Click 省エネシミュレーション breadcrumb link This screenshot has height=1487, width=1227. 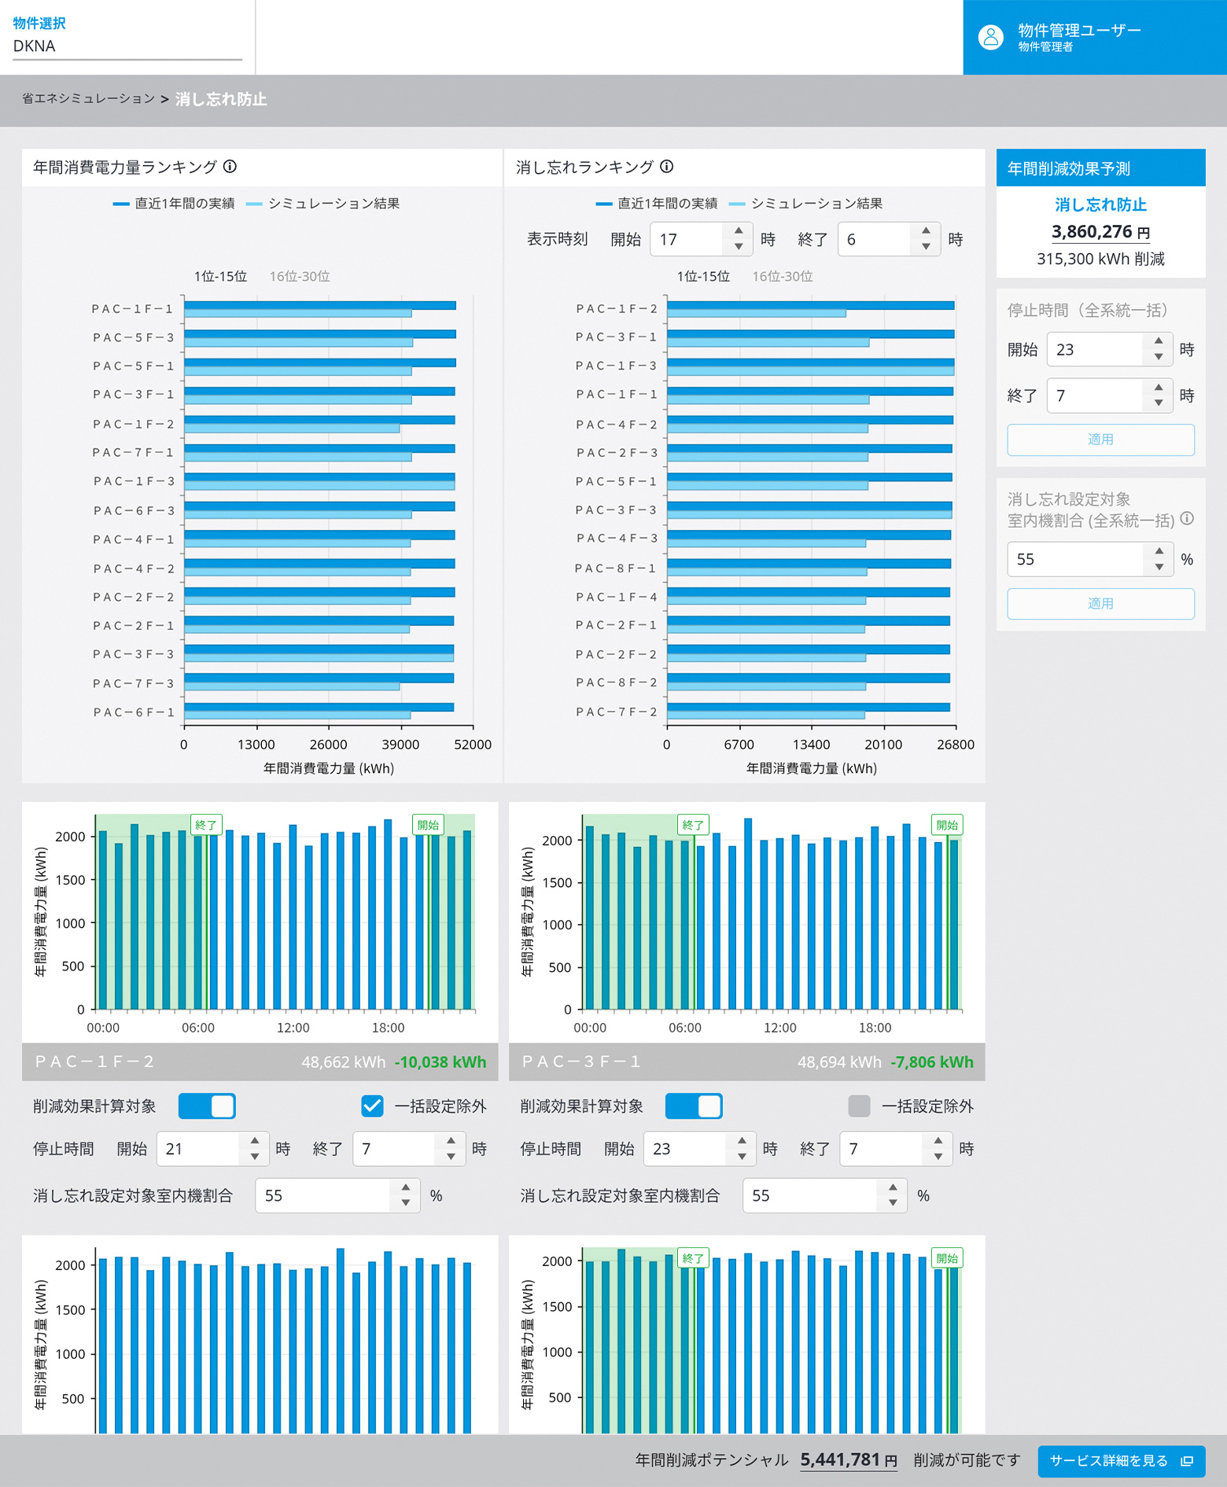88,99
